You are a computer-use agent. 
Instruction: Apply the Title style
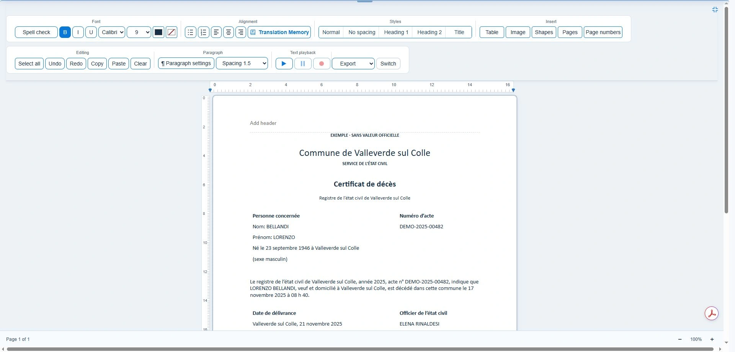[459, 32]
